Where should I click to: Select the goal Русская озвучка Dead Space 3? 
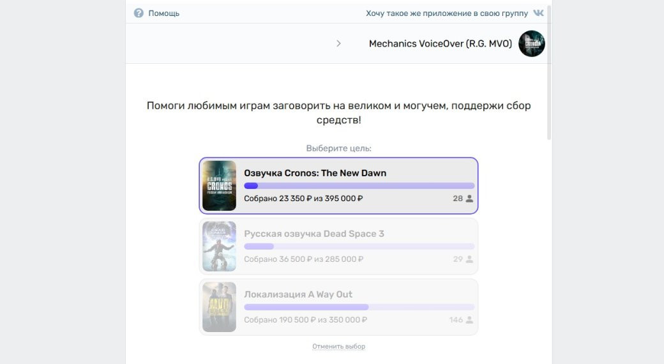pyautogui.click(x=313, y=234)
